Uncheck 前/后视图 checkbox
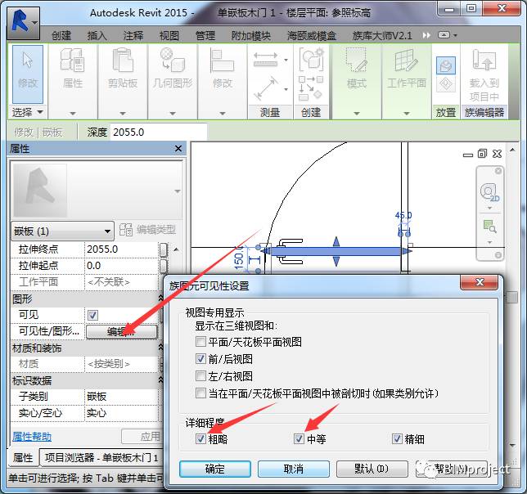The image size is (527, 494). (x=200, y=359)
